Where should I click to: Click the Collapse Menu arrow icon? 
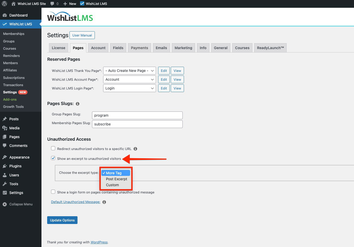pyautogui.click(x=5, y=204)
